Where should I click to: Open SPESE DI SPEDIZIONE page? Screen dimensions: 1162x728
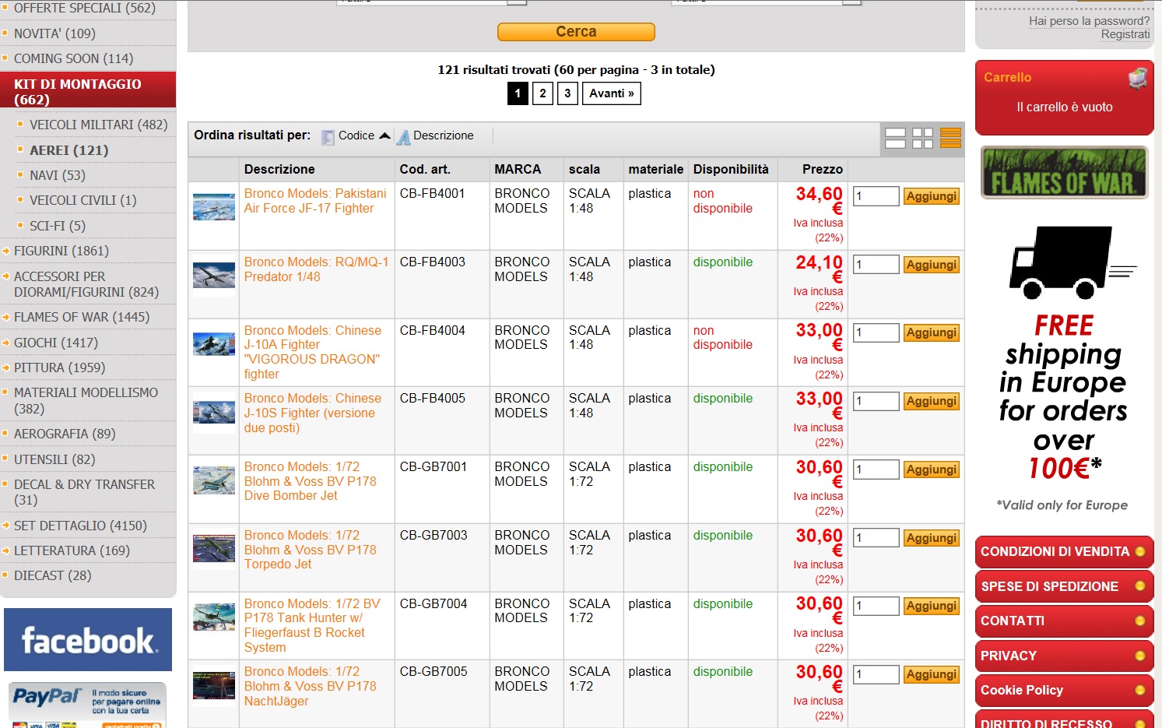(x=1064, y=586)
